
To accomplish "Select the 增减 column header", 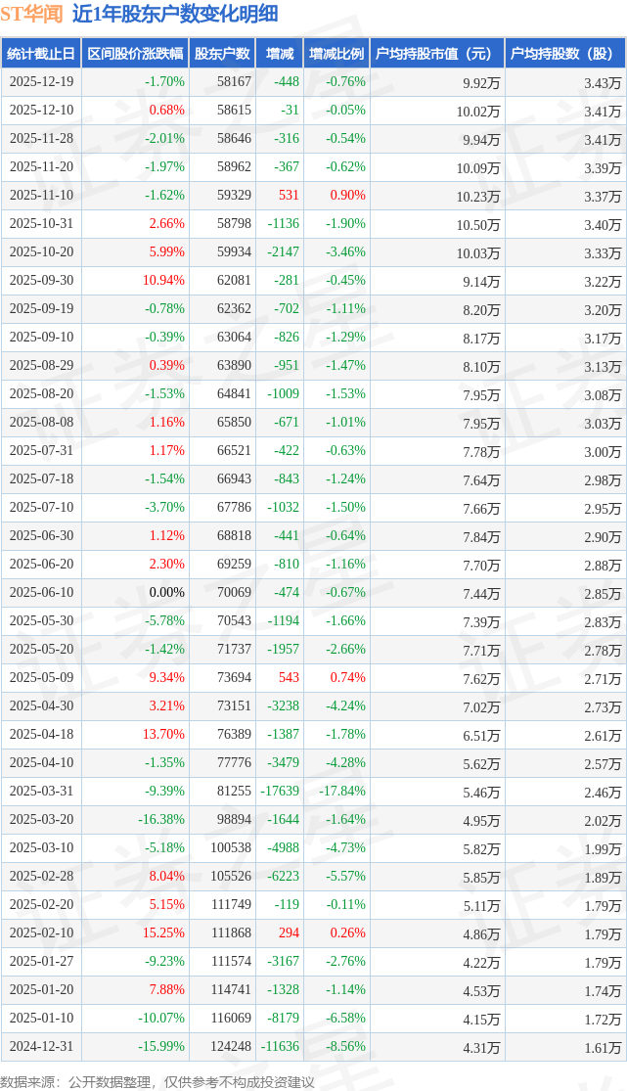I will point(280,54).
